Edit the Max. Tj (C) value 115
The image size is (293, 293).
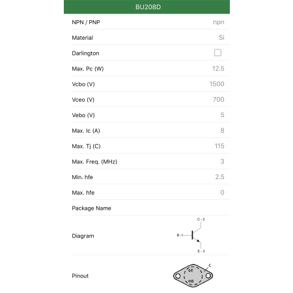coord(219,146)
